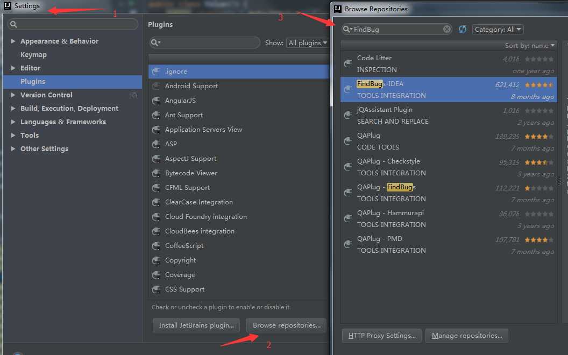Expand Build, Execution, Deployment node

coord(13,108)
